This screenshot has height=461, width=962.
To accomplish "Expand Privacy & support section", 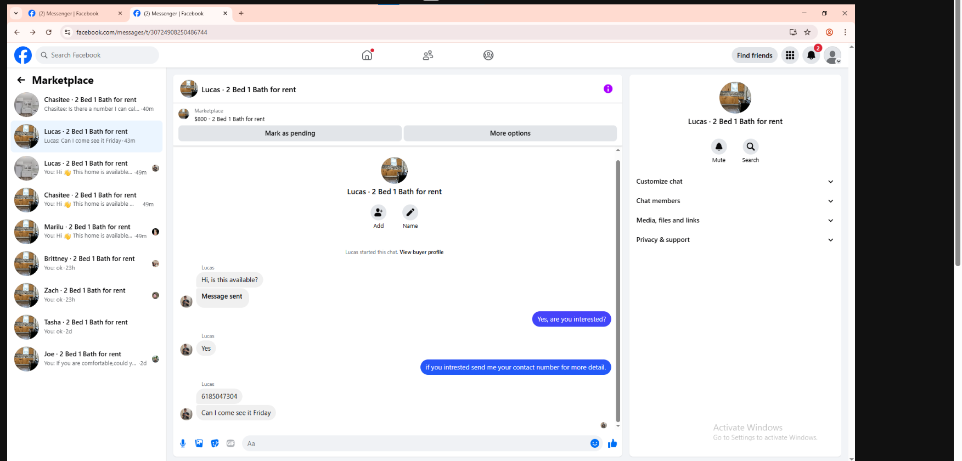I will [x=735, y=240].
